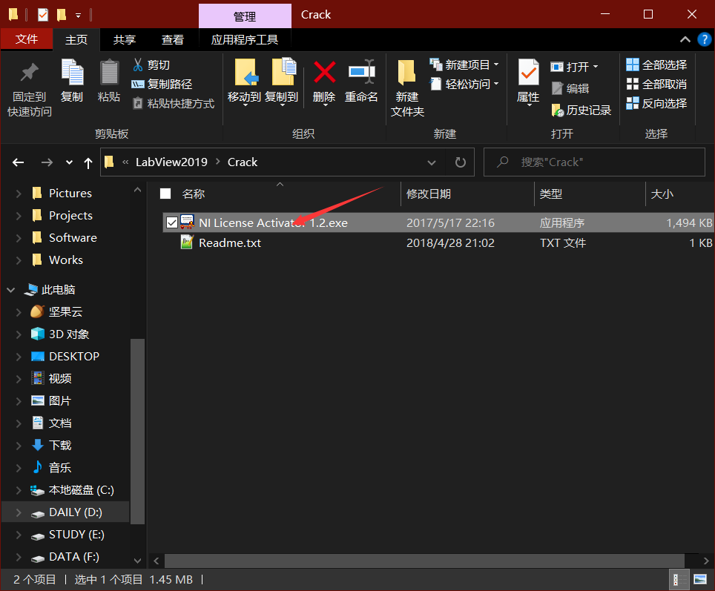Image resolution: width=715 pixels, height=591 pixels.
Task: Click Paste shortcut (粘贴快捷方式)
Action: point(174,104)
